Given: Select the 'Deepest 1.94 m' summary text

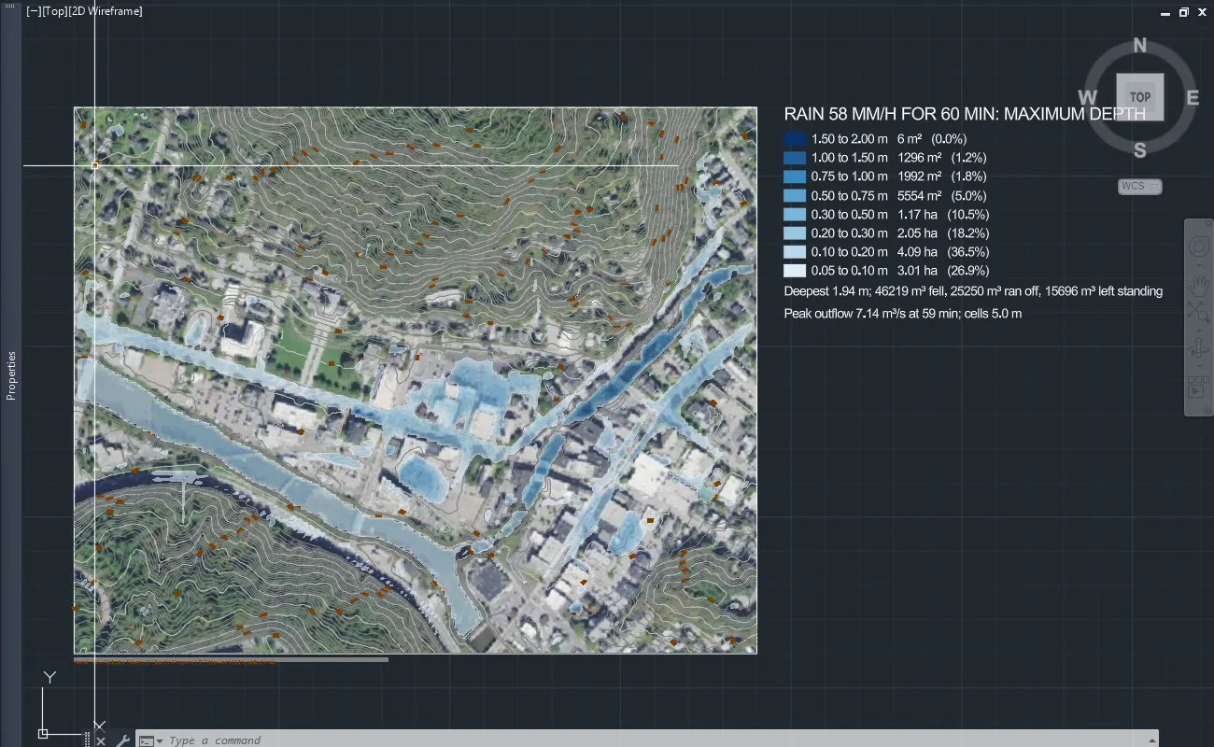Looking at the screenshot, I should pyautogui.click(x=973, y=291).
